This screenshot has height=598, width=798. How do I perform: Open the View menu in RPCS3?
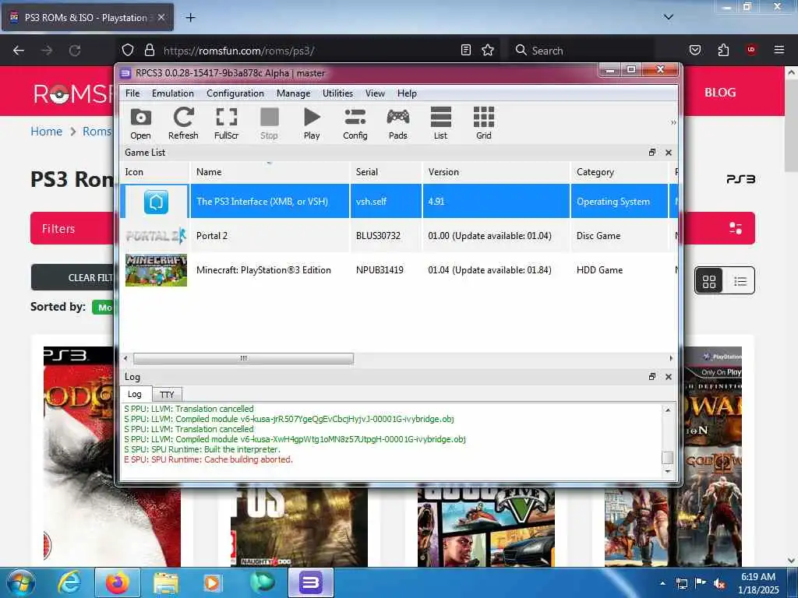(x=375, y=93)
